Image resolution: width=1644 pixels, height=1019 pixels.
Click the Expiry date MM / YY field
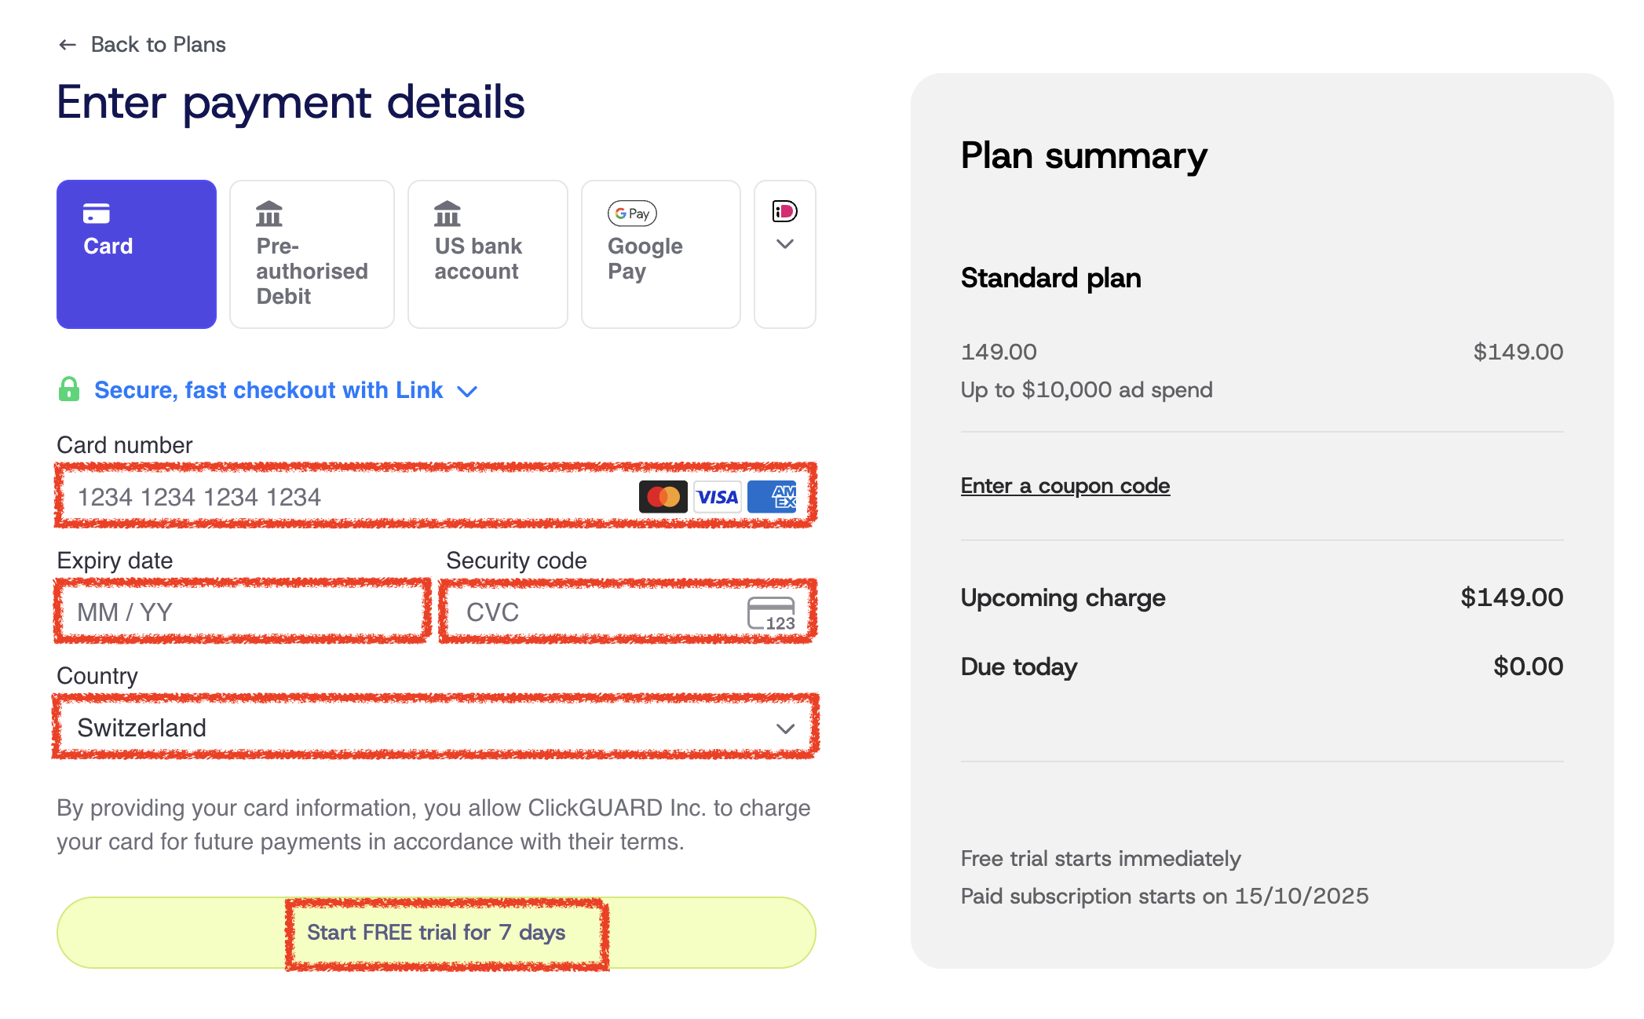[x=242, y=612]
